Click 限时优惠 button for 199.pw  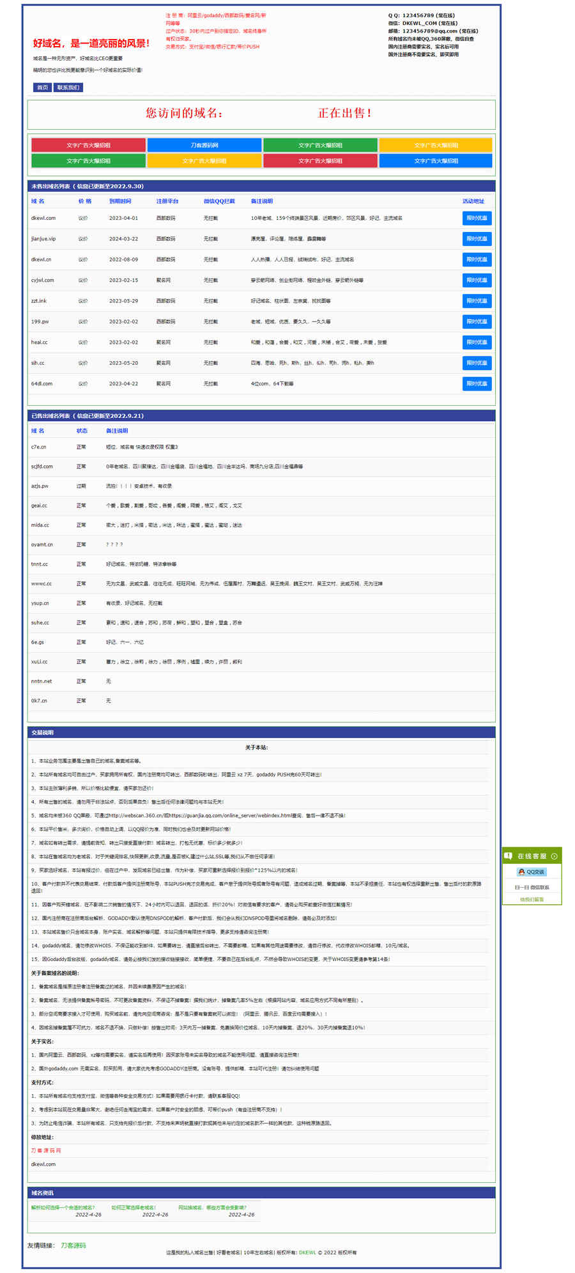pos(477,321)
